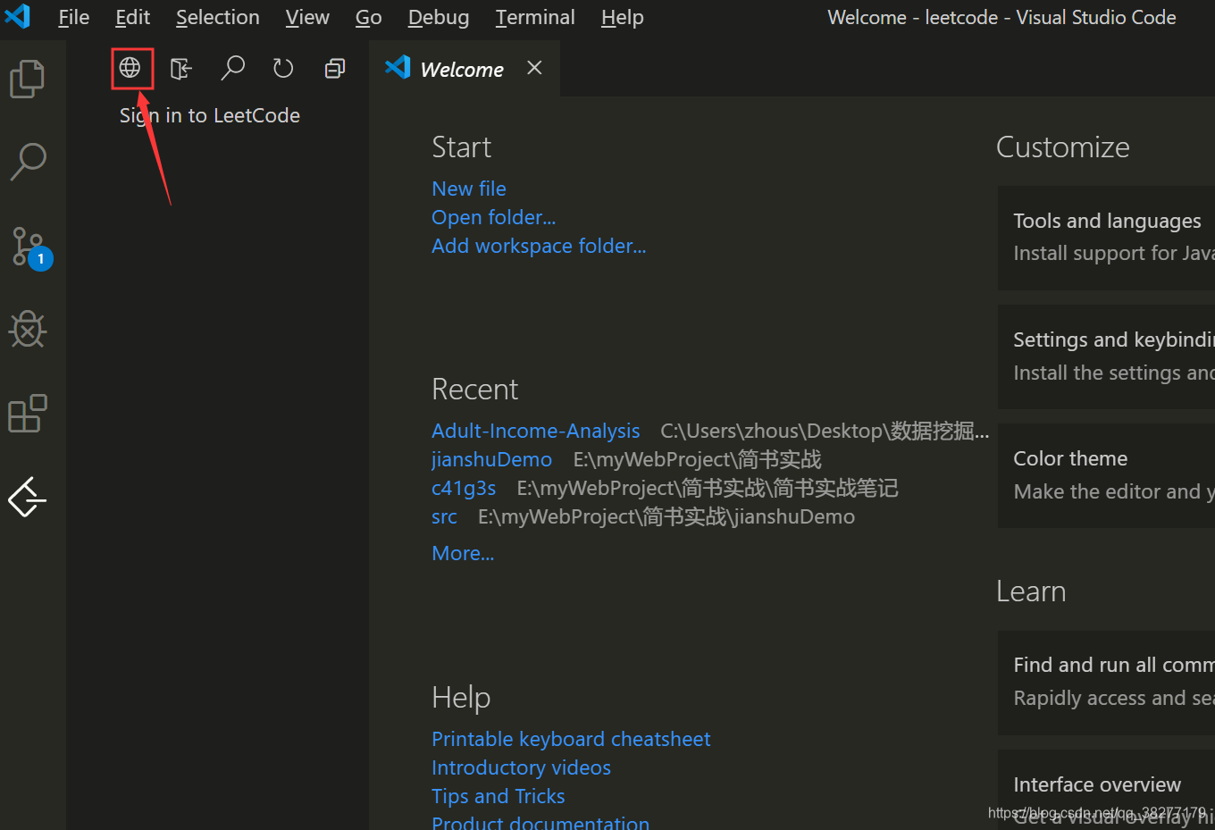Close the Welcome tab
Screen dimensions: 1215x830
pos(533,67)
